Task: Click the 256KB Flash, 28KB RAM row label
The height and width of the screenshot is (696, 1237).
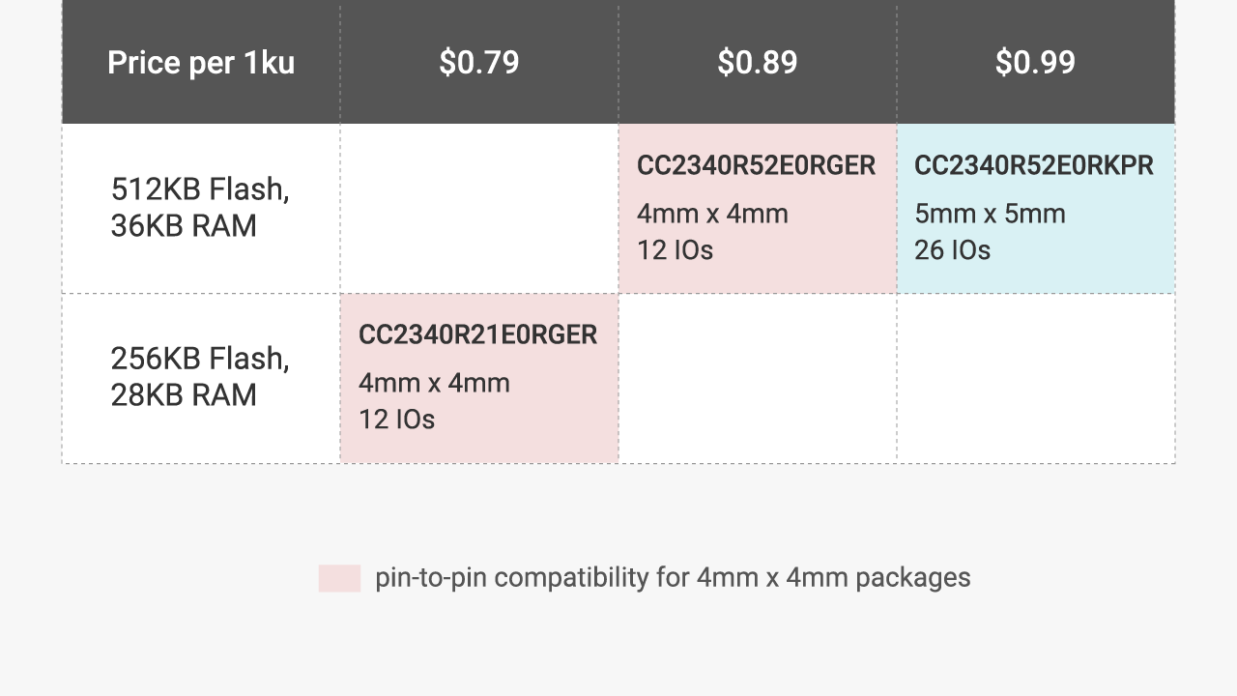Action: 200,377
